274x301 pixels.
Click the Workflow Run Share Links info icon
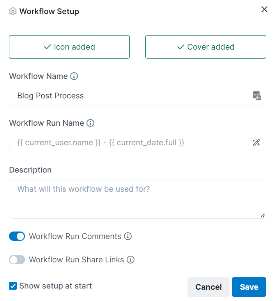(131, 260)
